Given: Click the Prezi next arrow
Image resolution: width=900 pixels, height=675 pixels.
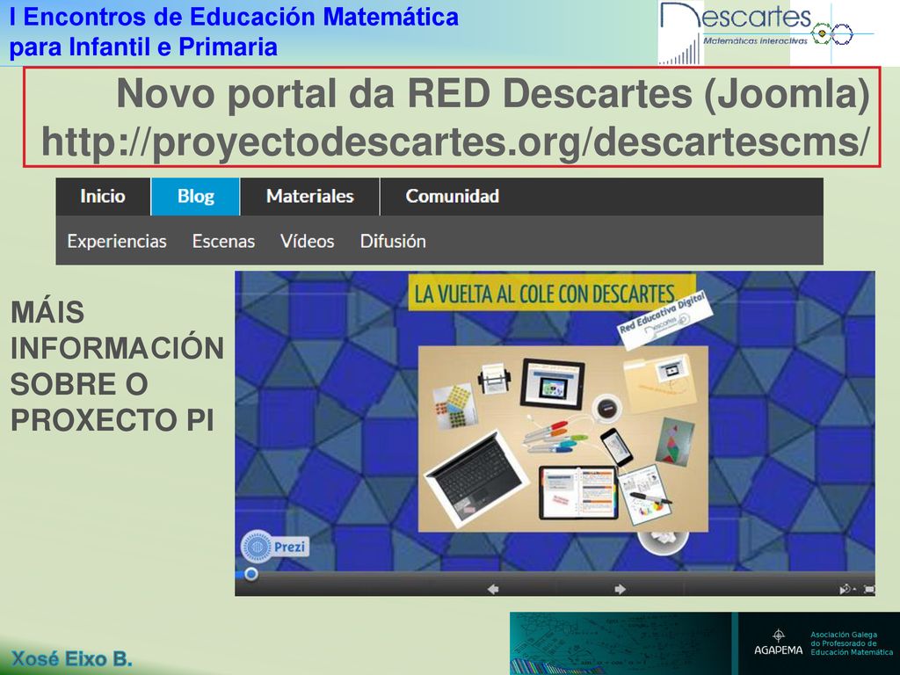Looking at the screenshot, I should click(x=620, y=589).
